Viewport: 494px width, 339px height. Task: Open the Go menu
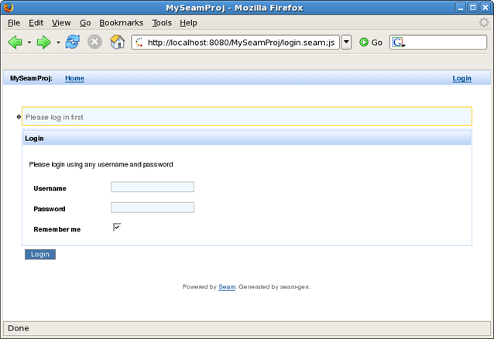[85, 23]
